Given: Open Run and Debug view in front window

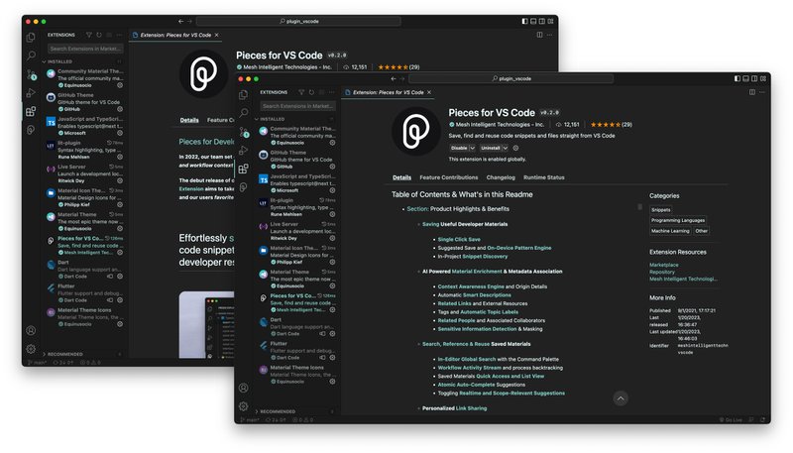Looking at the screenshot, I should [243, 150].
